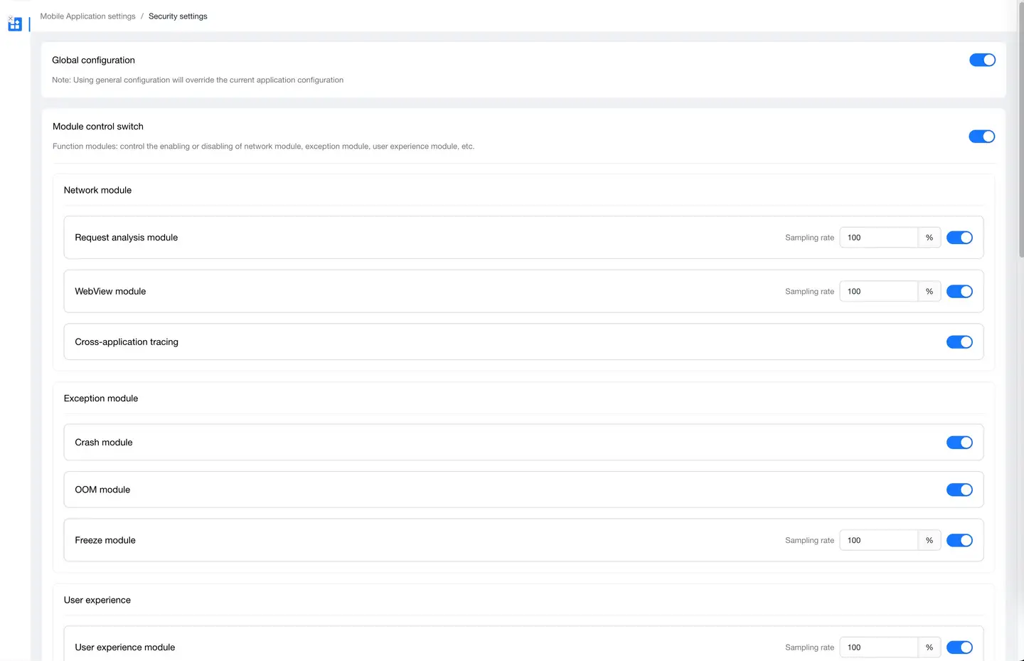This screenshot has height=661, width=1024.
Task: Switch off the Freeze module toggle
Action: (959, 541)
